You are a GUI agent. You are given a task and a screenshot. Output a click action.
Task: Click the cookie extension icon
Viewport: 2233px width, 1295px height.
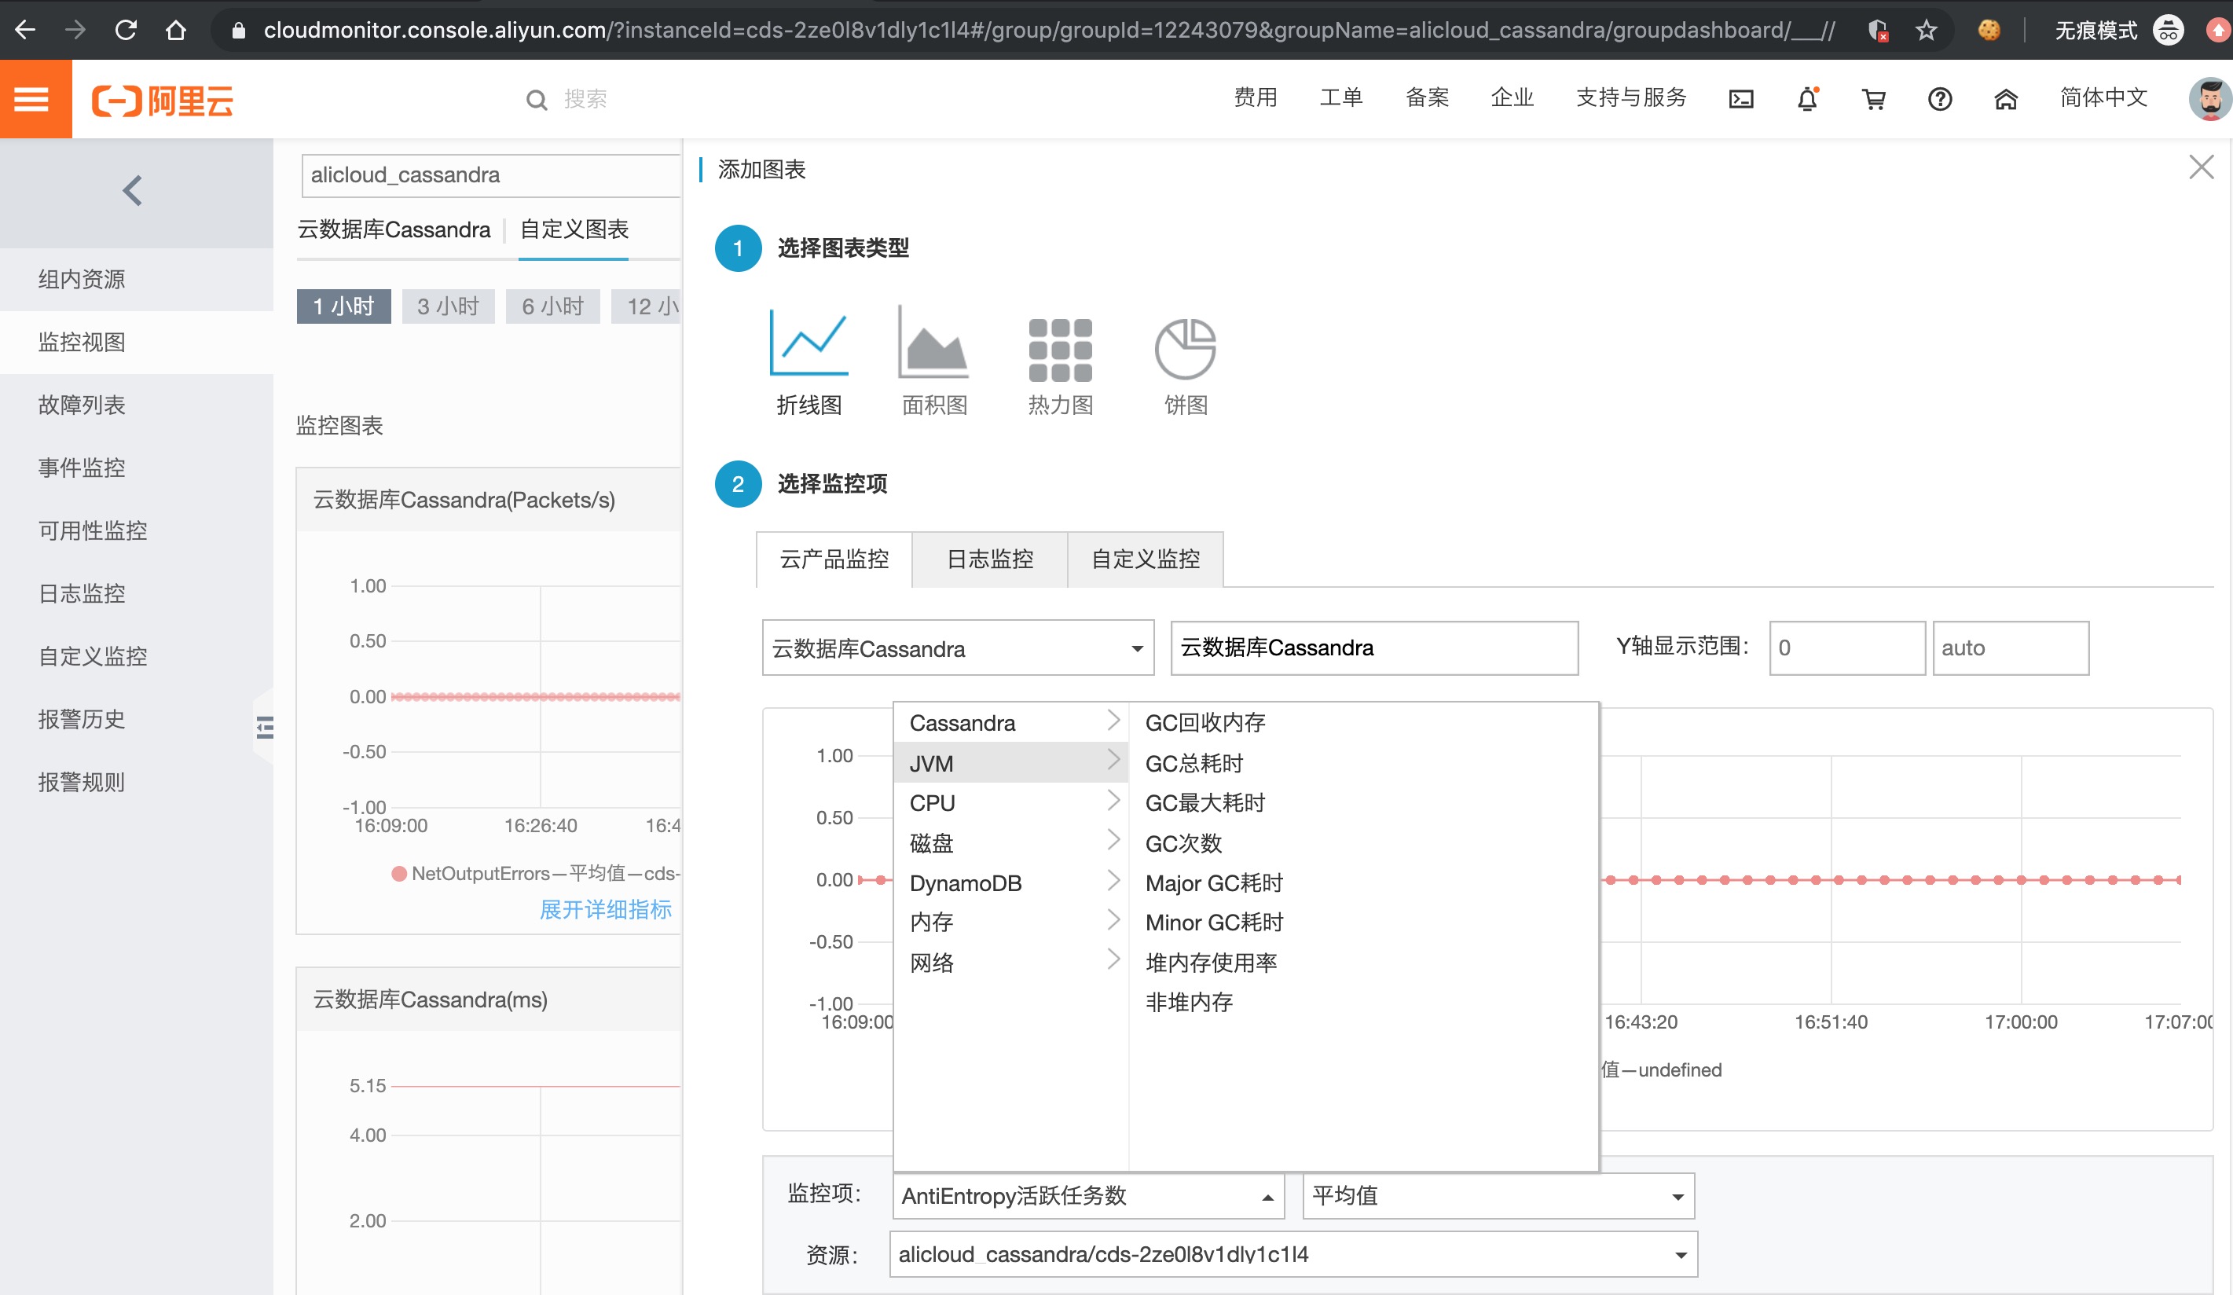pos(1989,30)
